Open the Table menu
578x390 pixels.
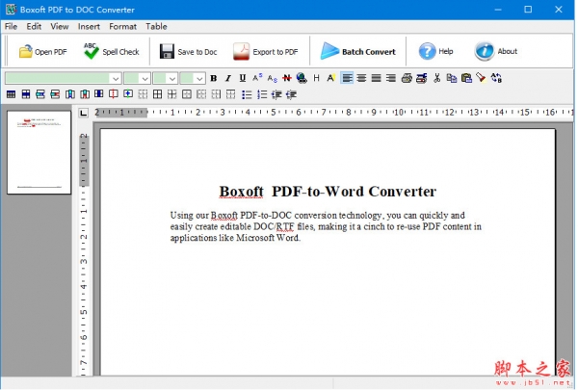click(x=156, y=27)
